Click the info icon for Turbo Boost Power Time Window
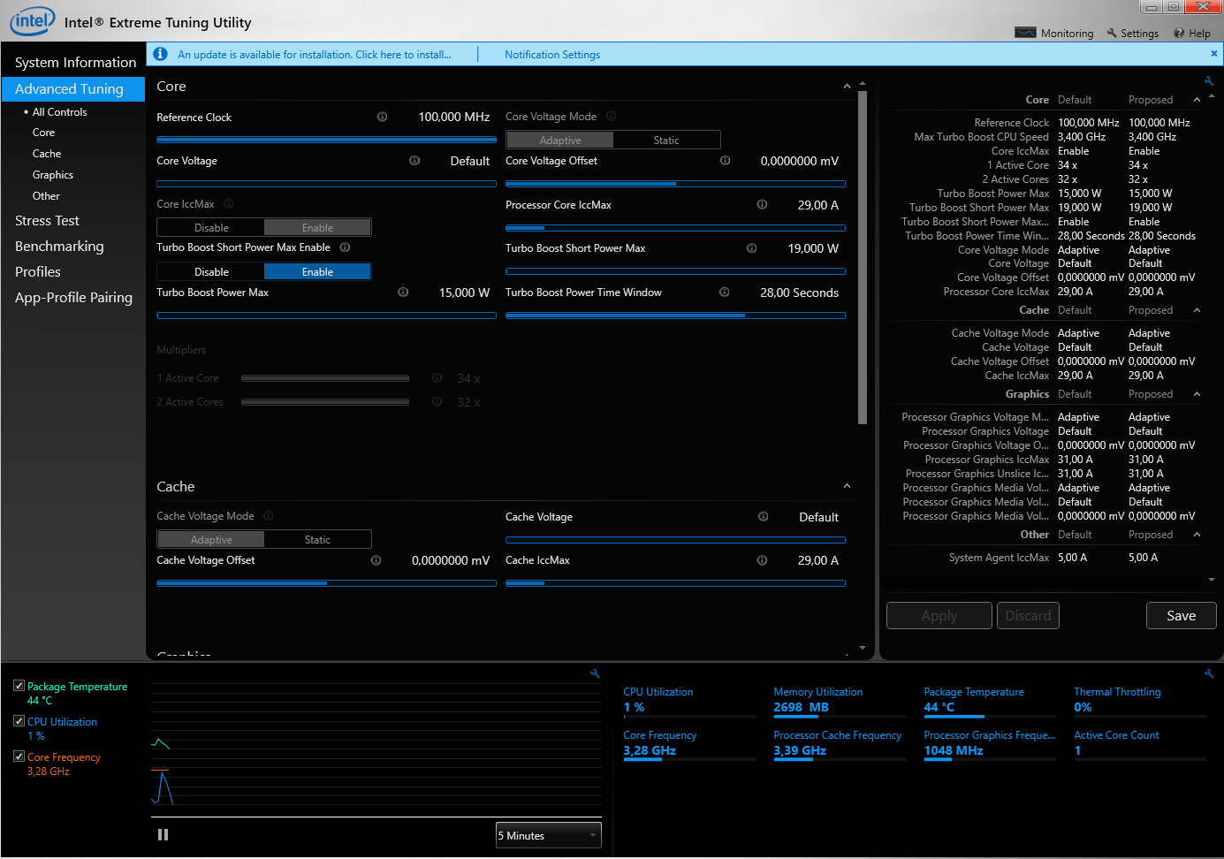The width and height of the screenshot is (1224, 859). pos(724,293)
